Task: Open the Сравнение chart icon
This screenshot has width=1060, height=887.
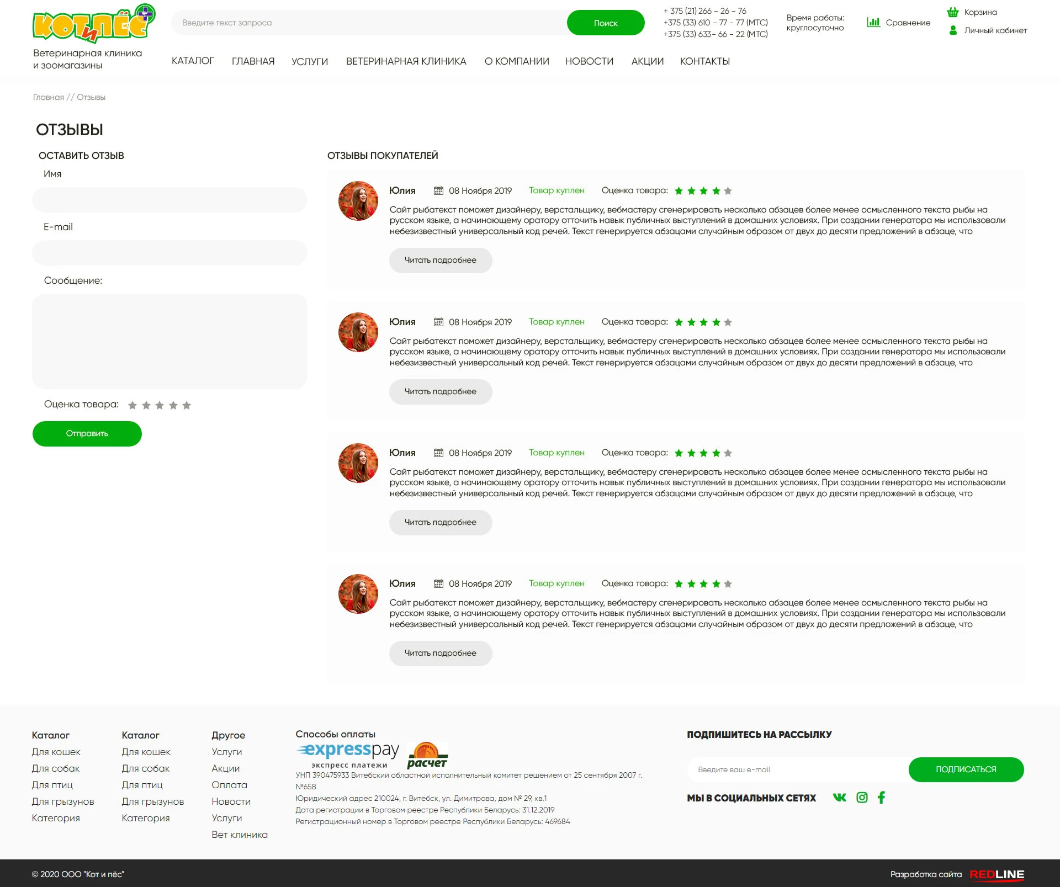Action: coord(873,23)
